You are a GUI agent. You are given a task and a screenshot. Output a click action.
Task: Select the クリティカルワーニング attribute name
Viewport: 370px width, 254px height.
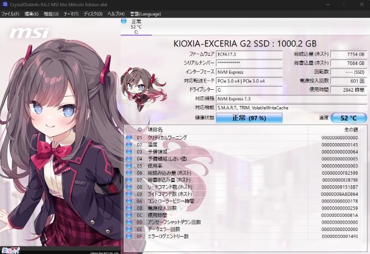click(x=167, y=138)
